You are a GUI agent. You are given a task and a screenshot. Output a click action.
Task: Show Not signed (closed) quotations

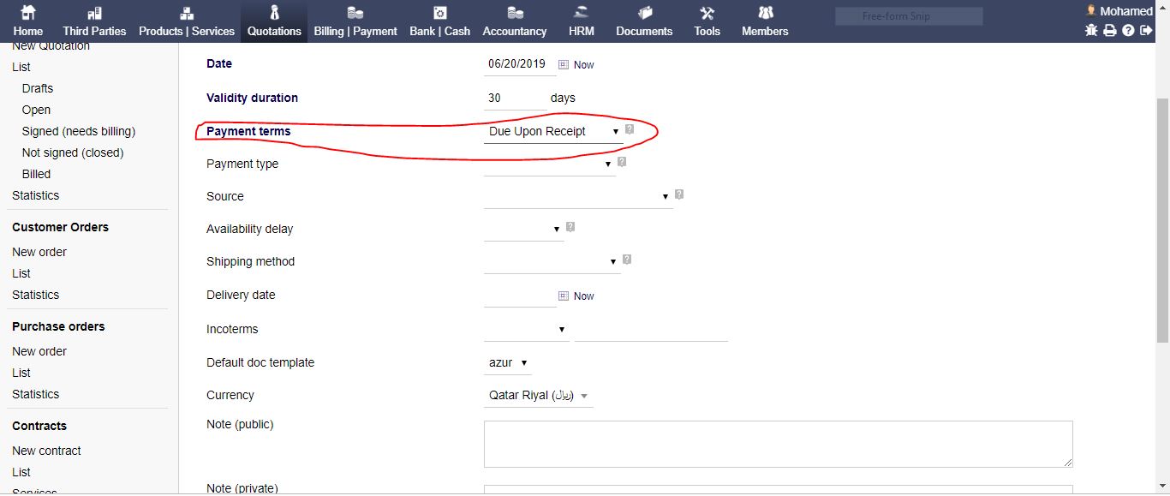[73, 152]
